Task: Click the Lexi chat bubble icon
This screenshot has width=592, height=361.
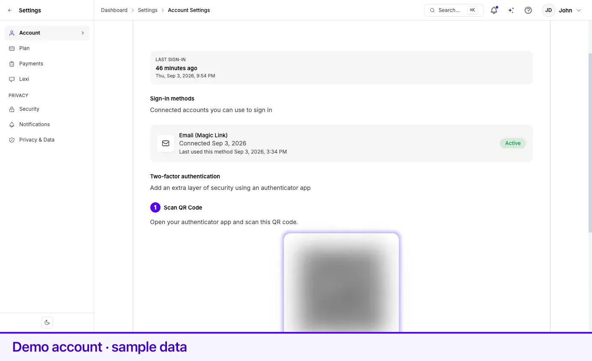Action: (x=12, y=79)
